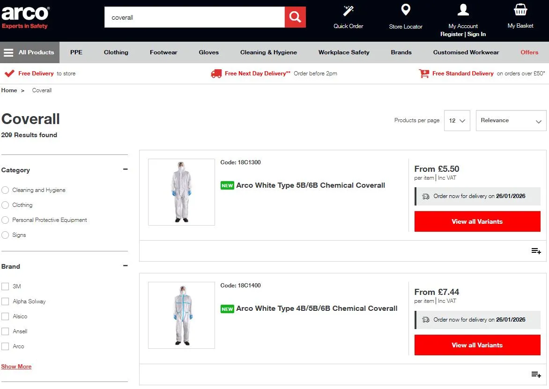Open Quick Order wand icon
The image size is (549, 389).
tap(349, 11)
